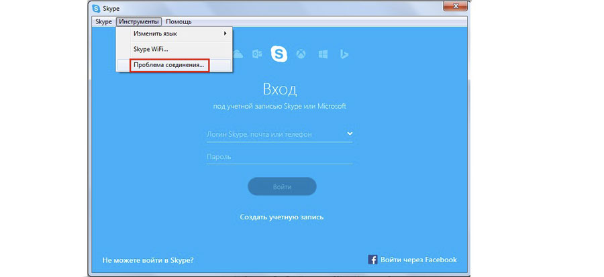This screenshot has height=277, width=604.
Task: Select Skype WiFi... menu entry
Action: coord(174,49)
